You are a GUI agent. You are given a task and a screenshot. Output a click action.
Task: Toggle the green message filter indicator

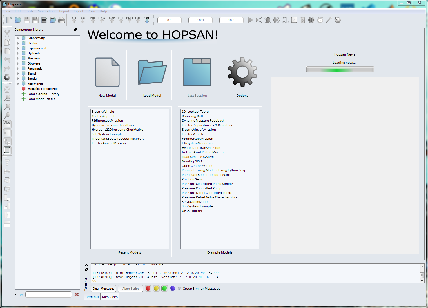pyautogui.click(x=164, y=288)
